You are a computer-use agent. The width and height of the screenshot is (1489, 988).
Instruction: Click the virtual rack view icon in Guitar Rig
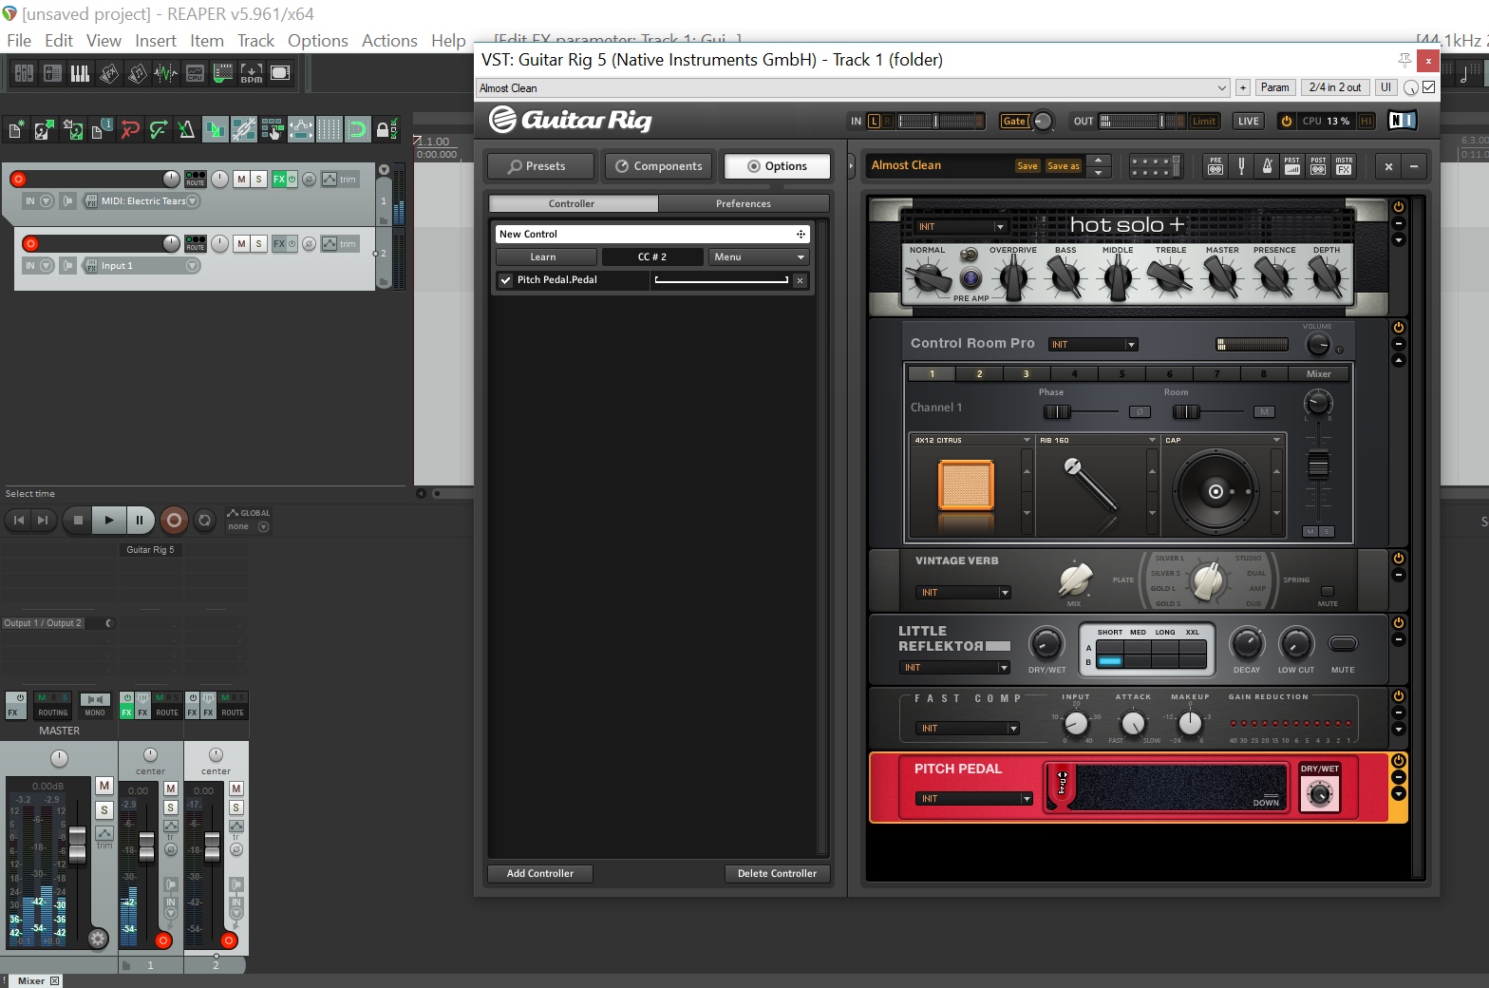[x=1156, y=166]
